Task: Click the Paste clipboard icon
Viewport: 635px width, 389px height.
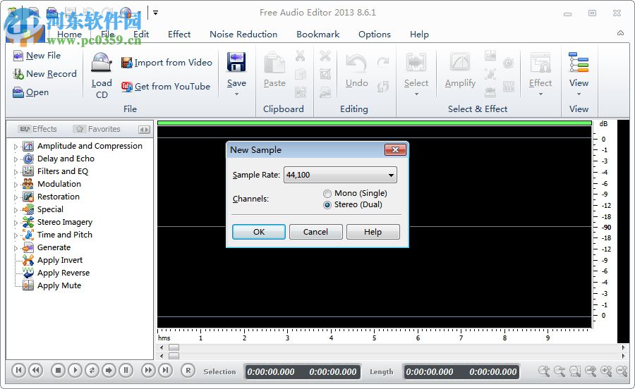Action: [274, 63]
